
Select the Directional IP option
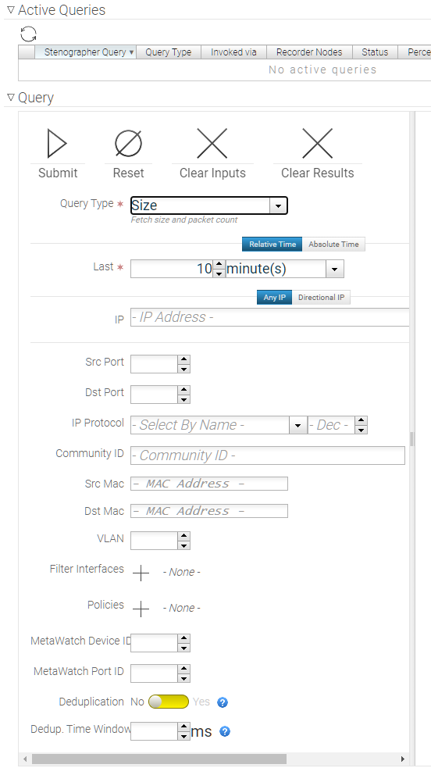point(321,298)
